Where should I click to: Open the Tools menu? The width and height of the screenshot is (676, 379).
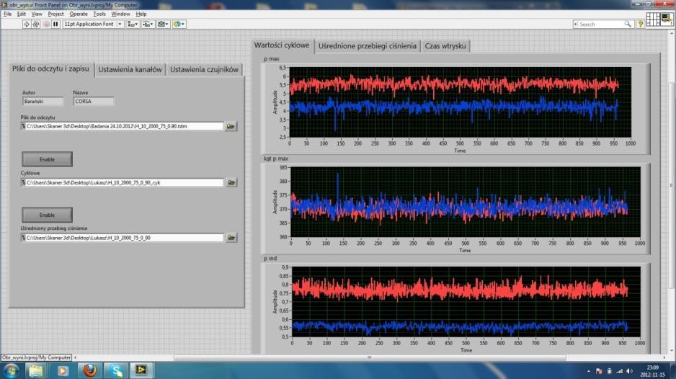pyautogui.click(x=99, y=14)
